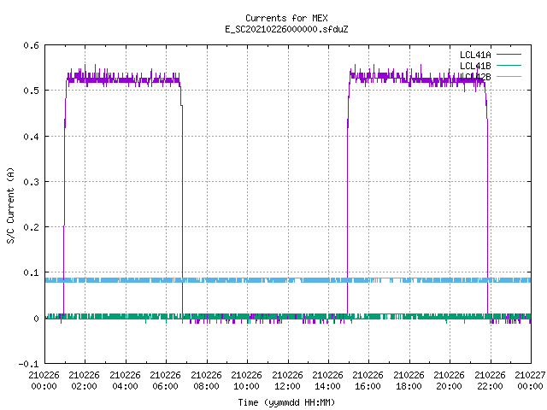Click the 0.1 y-axis tick label
Viewport: 547px width, 410px height.
click(31, 272)
